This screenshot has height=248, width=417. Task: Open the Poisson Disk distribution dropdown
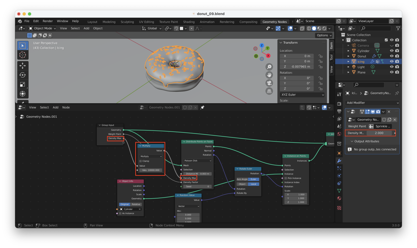pyautogui.click(x=197, y=161)
